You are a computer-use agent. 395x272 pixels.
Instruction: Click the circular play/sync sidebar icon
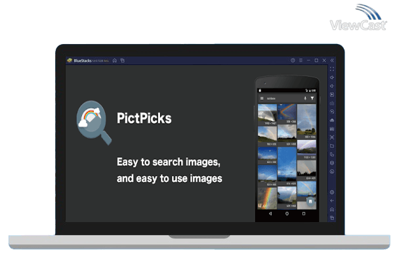tap(332, 112)
